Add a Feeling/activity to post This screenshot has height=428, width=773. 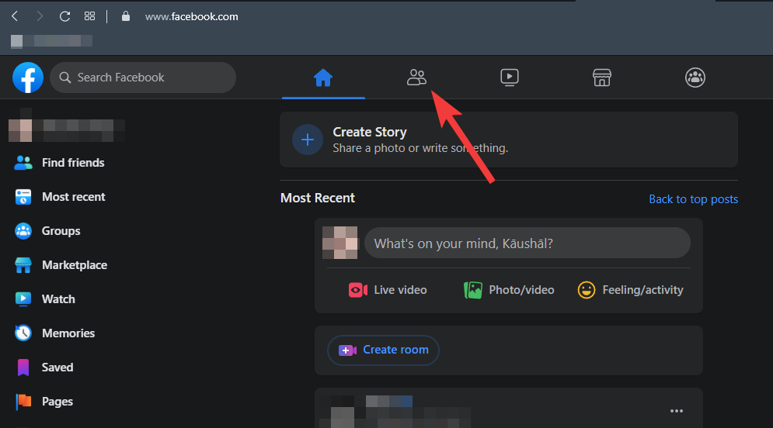pyautogui.click(x=631, y=290)
